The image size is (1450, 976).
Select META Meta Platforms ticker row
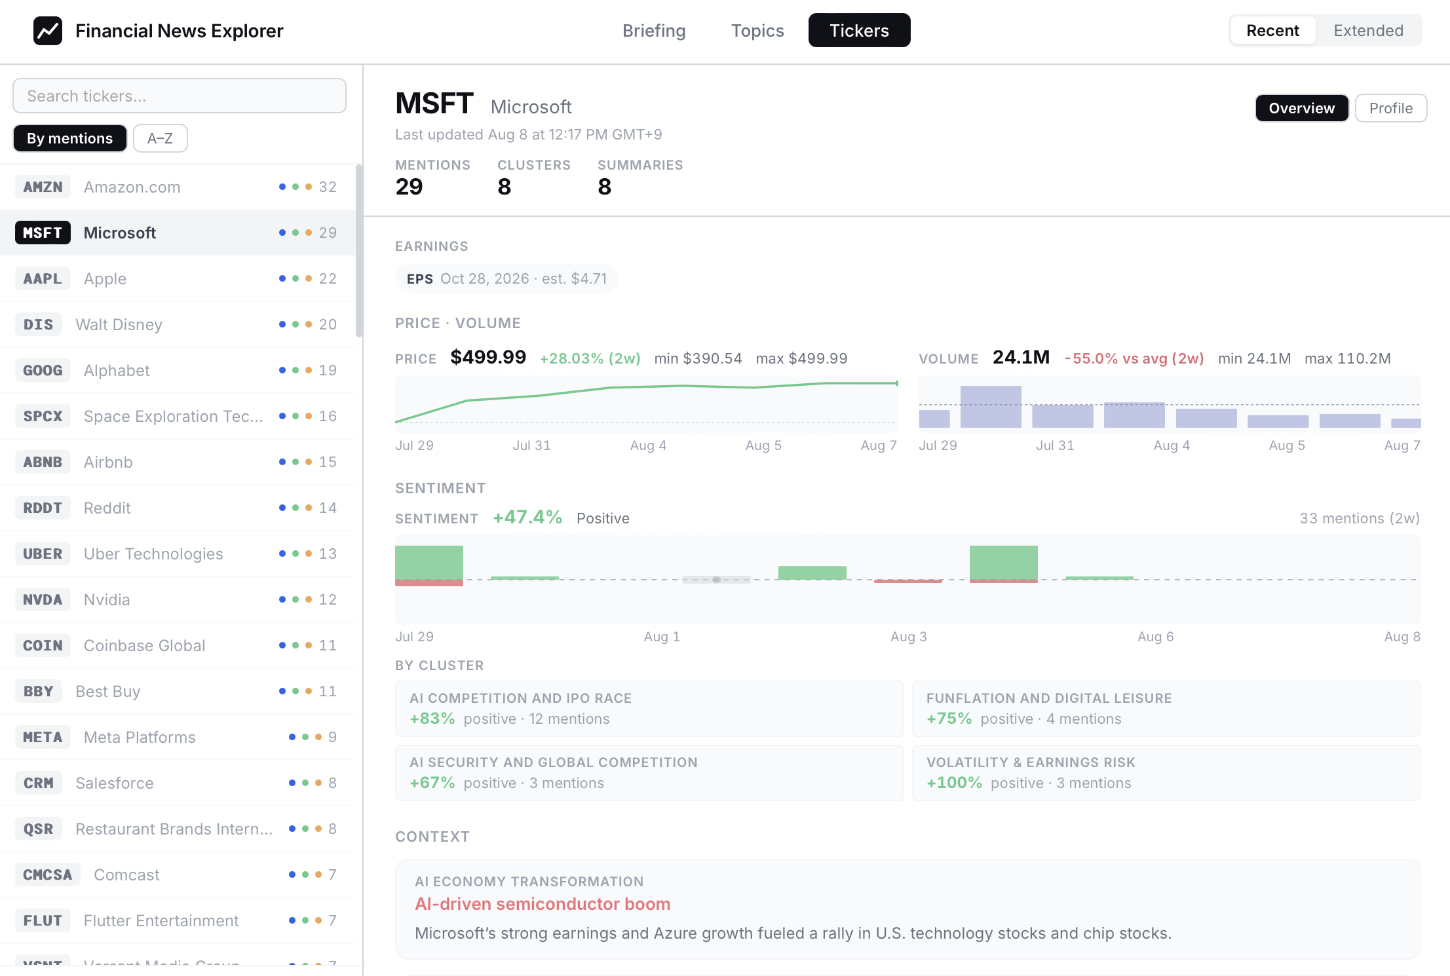(x=178, y=737)
